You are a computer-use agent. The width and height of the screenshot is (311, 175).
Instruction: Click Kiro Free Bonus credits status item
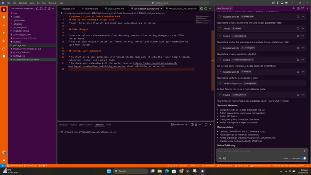click(x=277, y=166)
